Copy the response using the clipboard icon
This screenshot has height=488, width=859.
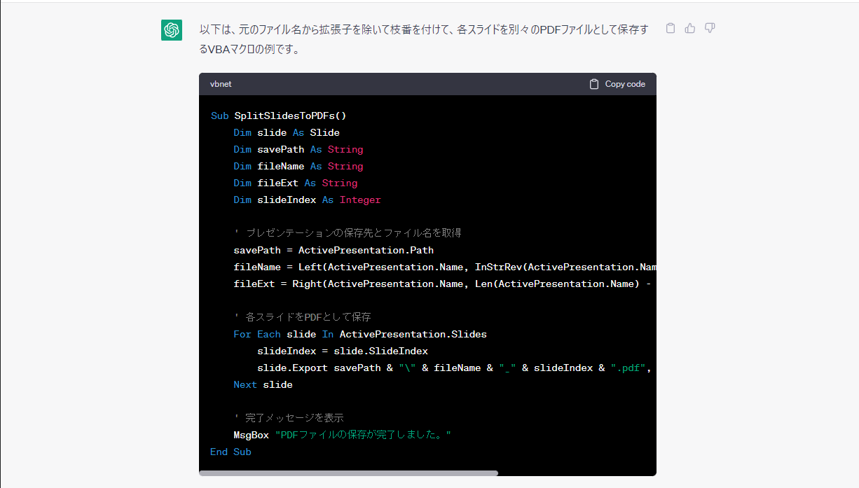pos(670,27)
